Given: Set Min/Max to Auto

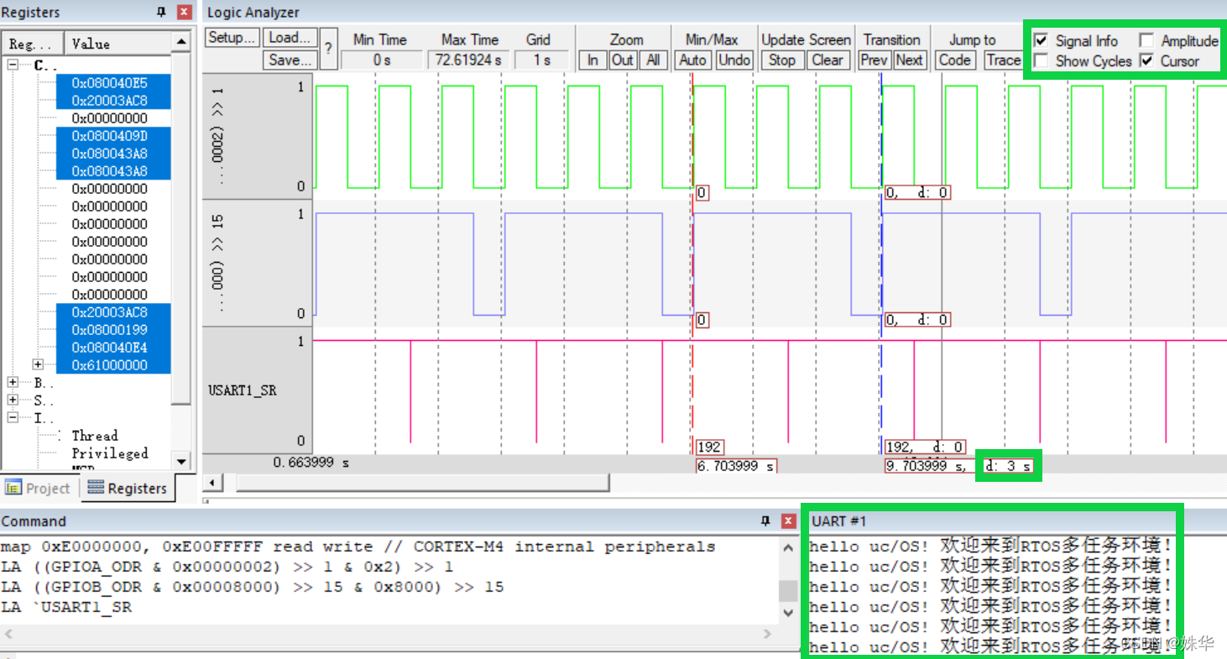Looking at the screenshot, I should (x=693, y=60).
